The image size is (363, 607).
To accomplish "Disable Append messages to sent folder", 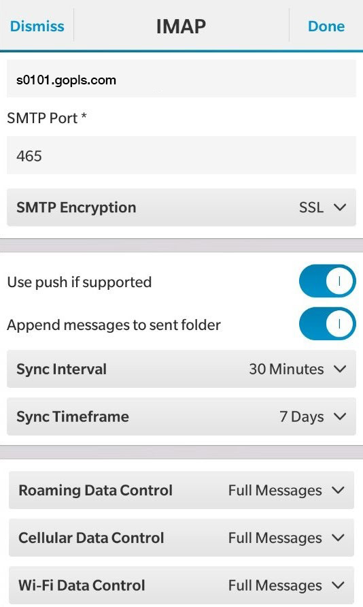I will pos(327,324).
